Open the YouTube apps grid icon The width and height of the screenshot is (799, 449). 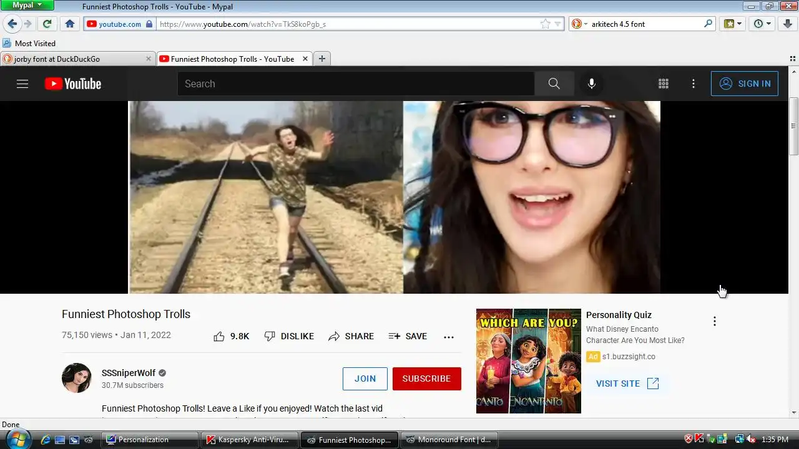pos(664,84)
